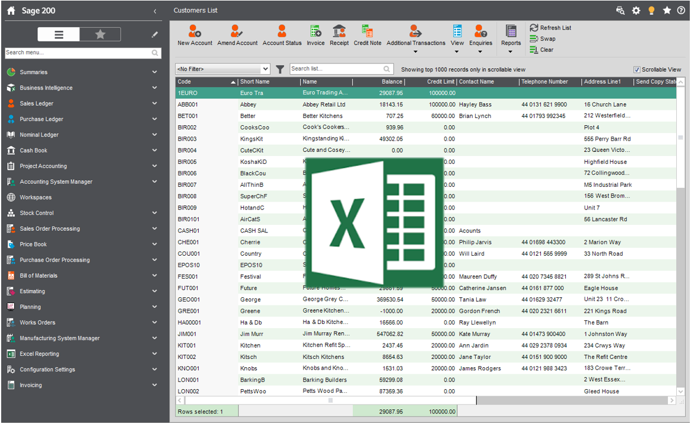Open settings gear icon

[x=636, y=11]
